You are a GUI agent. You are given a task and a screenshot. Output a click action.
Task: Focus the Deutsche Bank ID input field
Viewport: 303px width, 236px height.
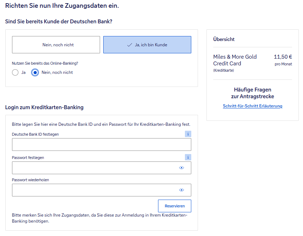point(101,144)
